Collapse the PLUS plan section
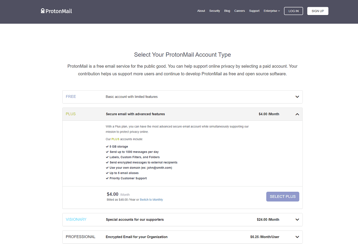 pos(297,114)
